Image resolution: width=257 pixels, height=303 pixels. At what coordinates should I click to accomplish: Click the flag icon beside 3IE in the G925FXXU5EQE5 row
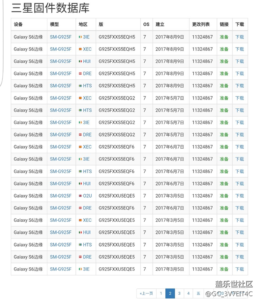80,269
